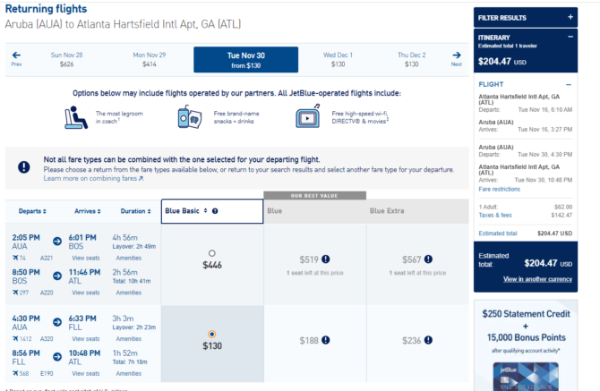This screenshot has width=600, height=391.
Task: Open Amenities for 4:30 PM AUA flight
Action: [129, 339]
